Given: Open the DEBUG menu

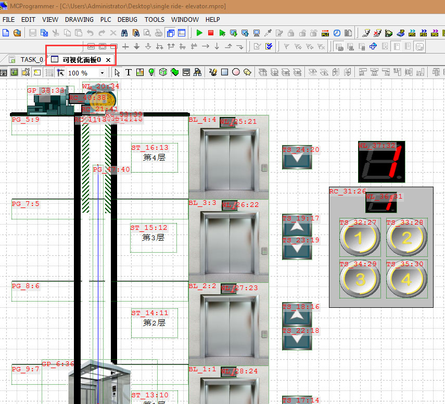Looking at the screenshot, I should [x=128, y=20].
